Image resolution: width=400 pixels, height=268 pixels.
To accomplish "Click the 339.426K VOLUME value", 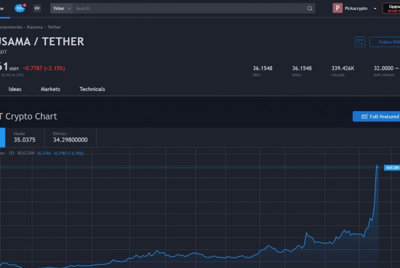I will 343,68.
